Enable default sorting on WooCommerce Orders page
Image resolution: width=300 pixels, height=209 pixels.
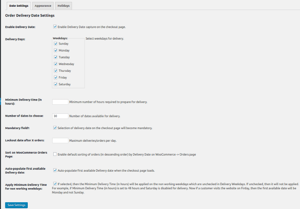pyautogui.click(x=55, y=154)
